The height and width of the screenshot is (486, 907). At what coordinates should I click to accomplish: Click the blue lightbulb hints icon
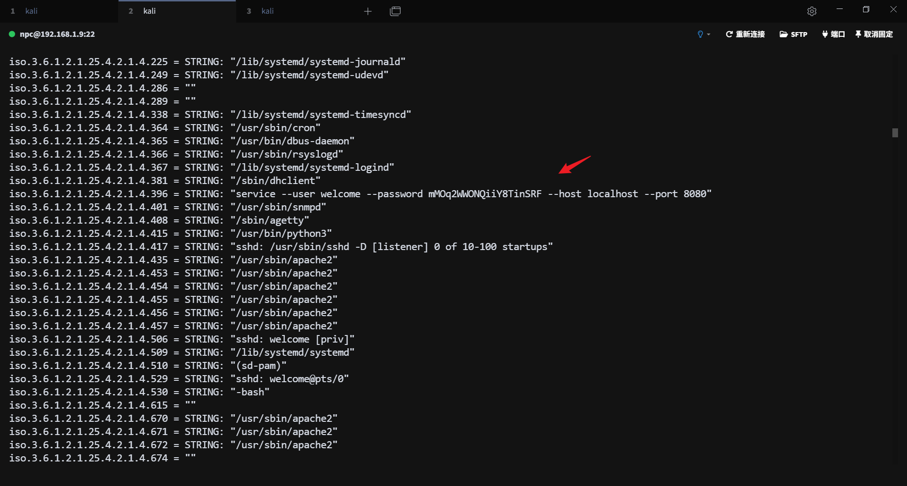(700, 34)
